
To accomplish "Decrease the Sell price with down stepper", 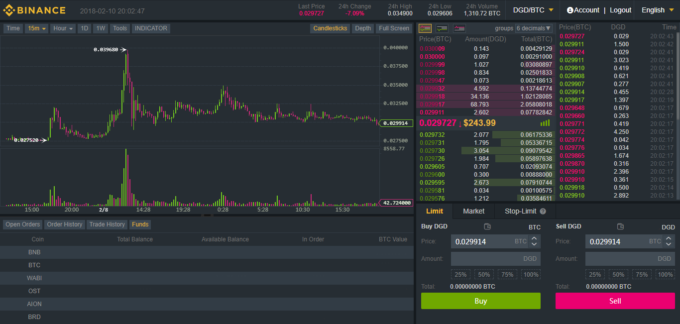I will (669, 244).
